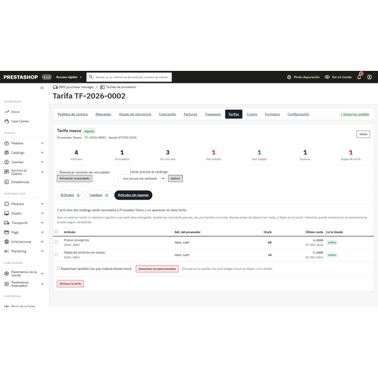
Task: Click Reintentar emparejado button
Action: (75, 178)
